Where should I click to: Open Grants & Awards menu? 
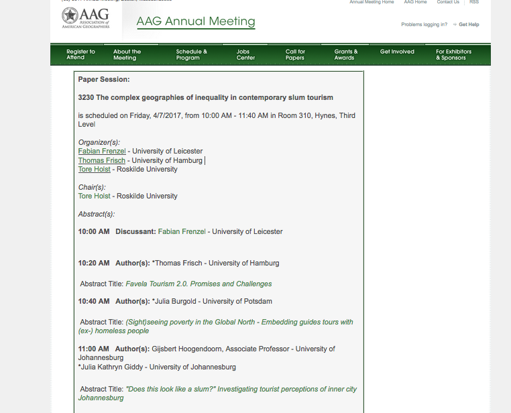pyautogui.click(x=346, y=54)
